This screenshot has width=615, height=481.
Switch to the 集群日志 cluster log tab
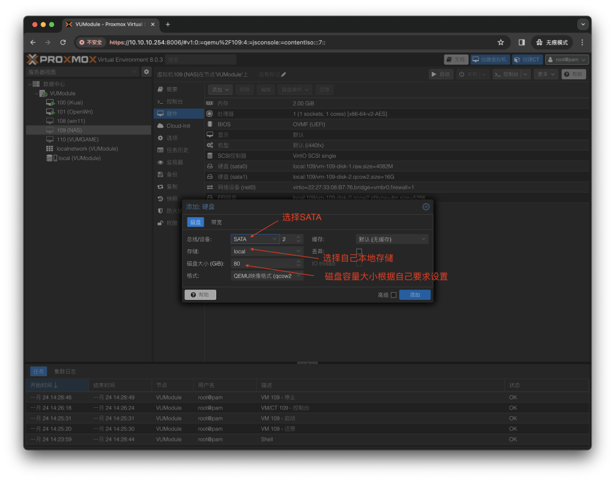tap(65, 371)
